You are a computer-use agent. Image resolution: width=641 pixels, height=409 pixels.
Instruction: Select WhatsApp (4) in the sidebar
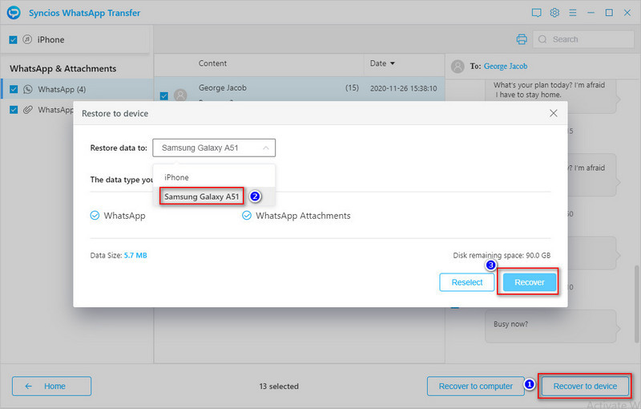[78, 89]
